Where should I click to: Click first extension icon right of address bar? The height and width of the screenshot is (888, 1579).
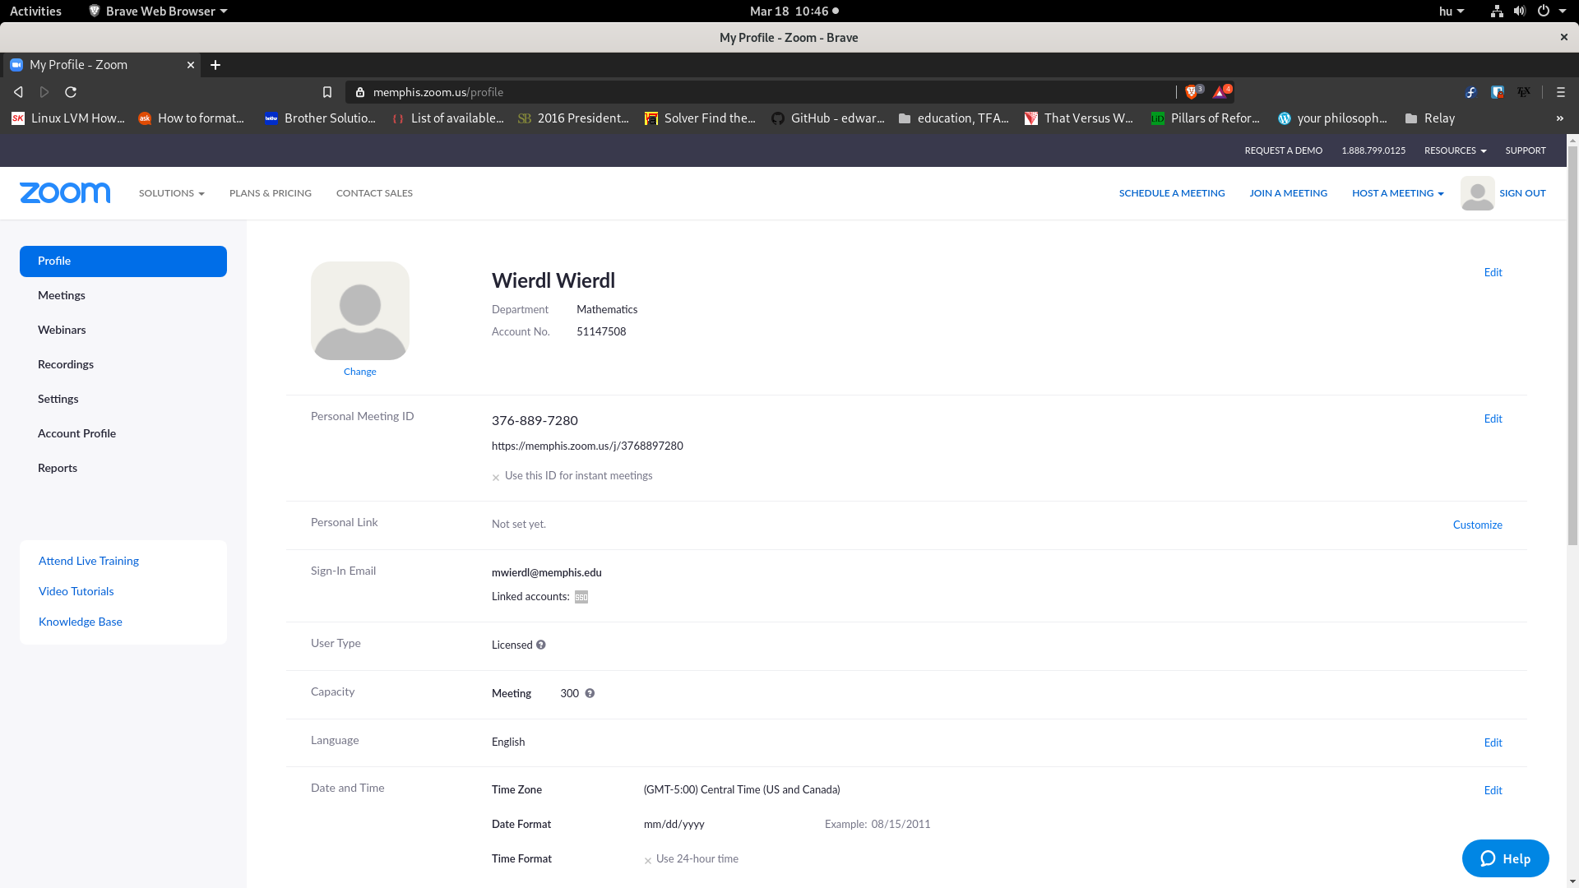coord(1471,92)
